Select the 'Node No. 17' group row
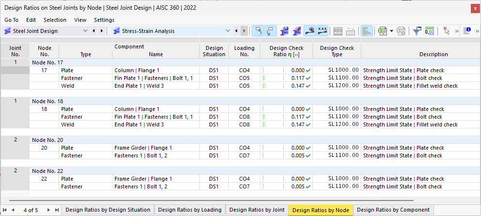This screenshot has width=481, height=216. (255, 62)
